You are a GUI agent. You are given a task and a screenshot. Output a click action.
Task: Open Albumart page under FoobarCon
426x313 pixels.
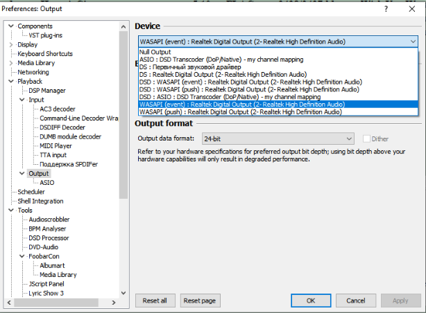coord(52,265)
